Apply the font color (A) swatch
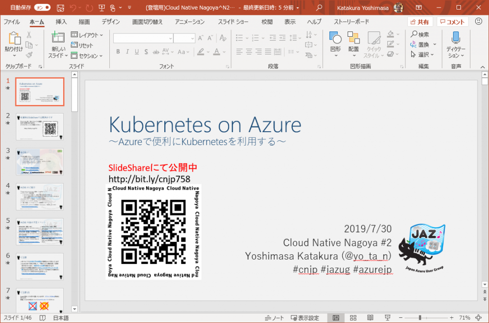489x323 pixels. tap(217, 52)
